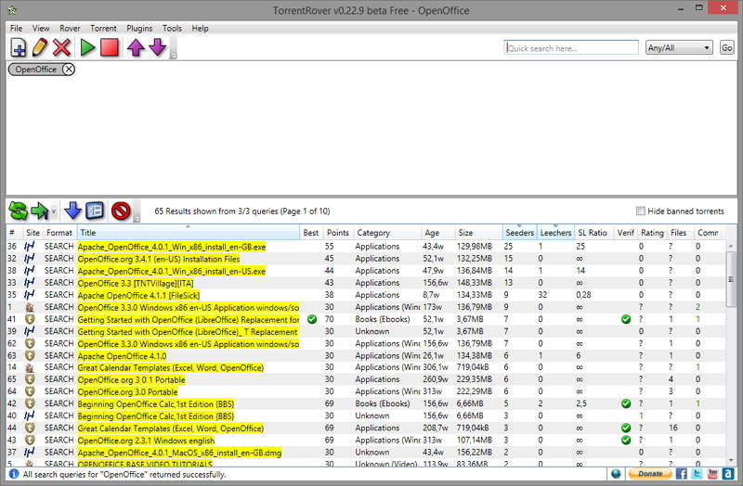This screenshot has width=743, height=486.
Task: Sort results by Seeders column header
Action: [x=519, y=233]
